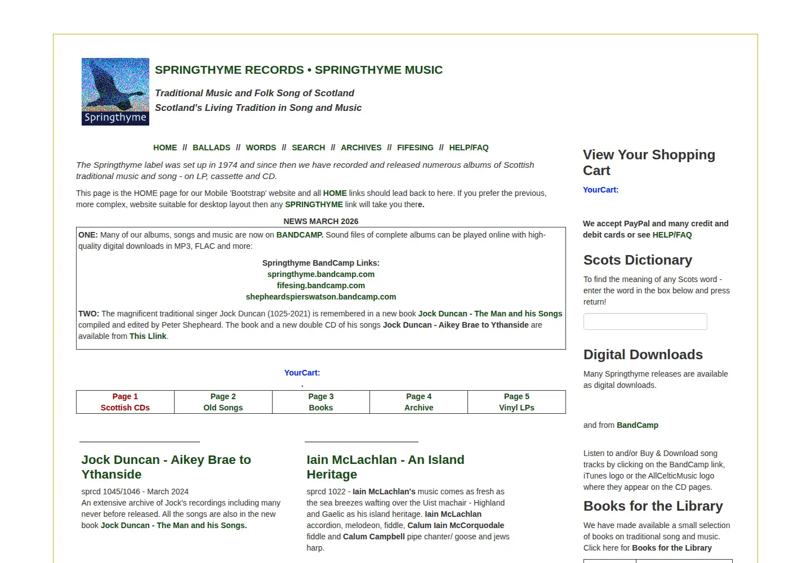
Task: Go to the BALLADS menu item
Action: coord(211,148)
